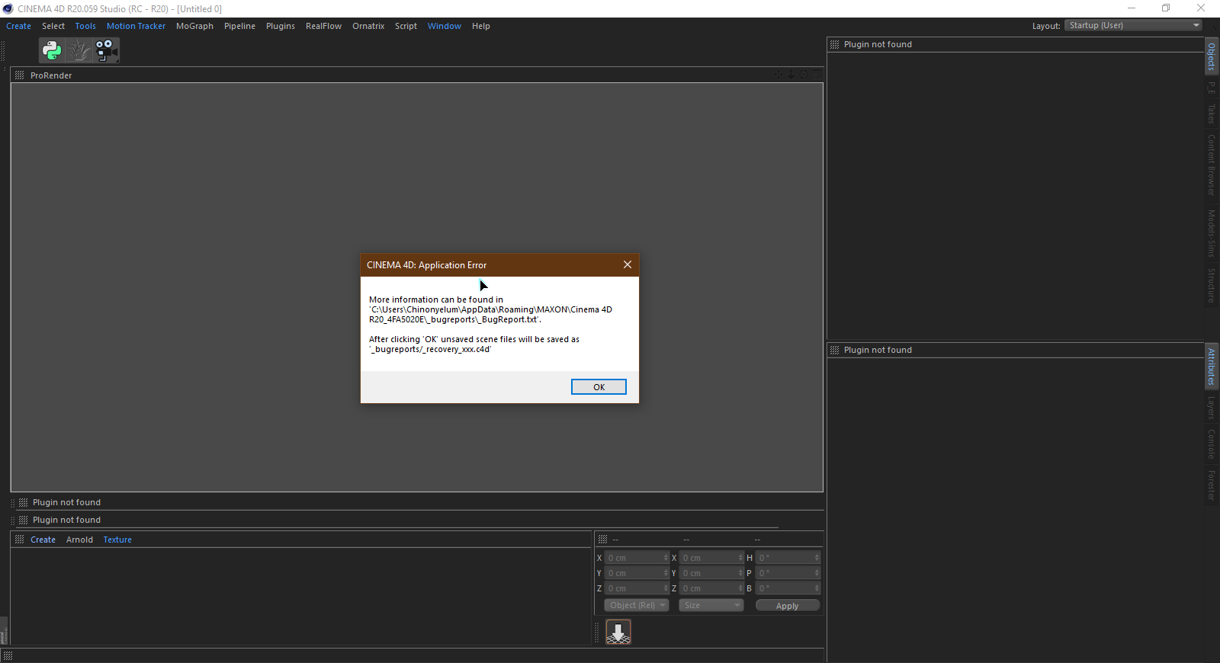Click grip icon of lower-right Plugin not found panel
Viewport: 1220px width, 663px height.
pyautogui.click(x=834, y=350)
